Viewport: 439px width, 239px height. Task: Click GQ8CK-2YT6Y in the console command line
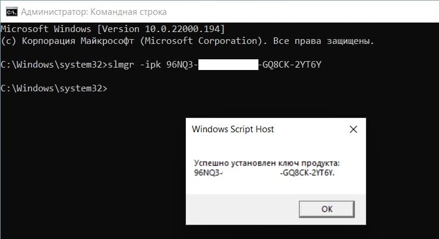[x=292, y=65]
